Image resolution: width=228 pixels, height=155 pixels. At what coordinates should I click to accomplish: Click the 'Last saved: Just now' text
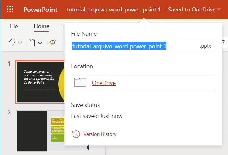point(97,116)
